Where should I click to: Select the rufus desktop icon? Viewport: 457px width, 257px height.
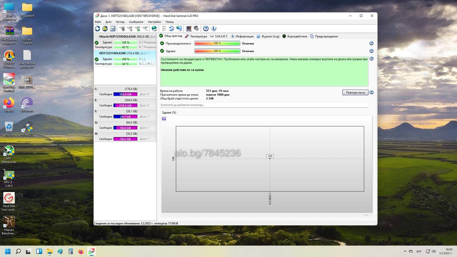pos(27,128)
